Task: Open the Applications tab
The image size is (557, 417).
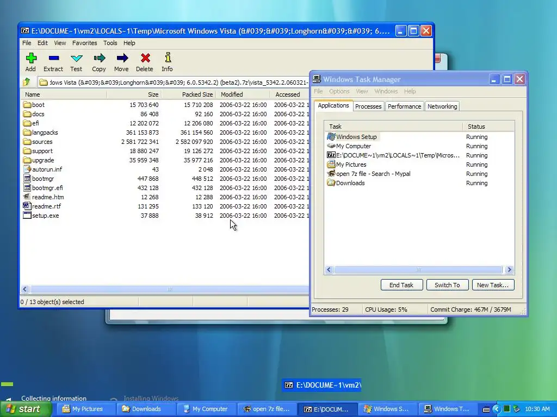Action: tap(333, 105)
